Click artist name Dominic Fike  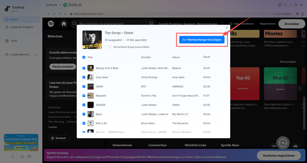tap(149, 95)
